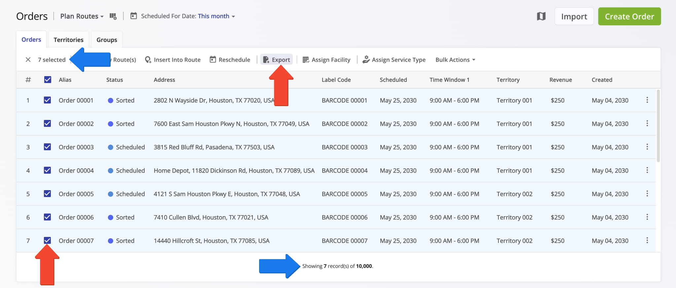Click the Showing 7 record(s) footer text
Image resolution: width=676 pixels, height=288 pixels.
point(338,266)
